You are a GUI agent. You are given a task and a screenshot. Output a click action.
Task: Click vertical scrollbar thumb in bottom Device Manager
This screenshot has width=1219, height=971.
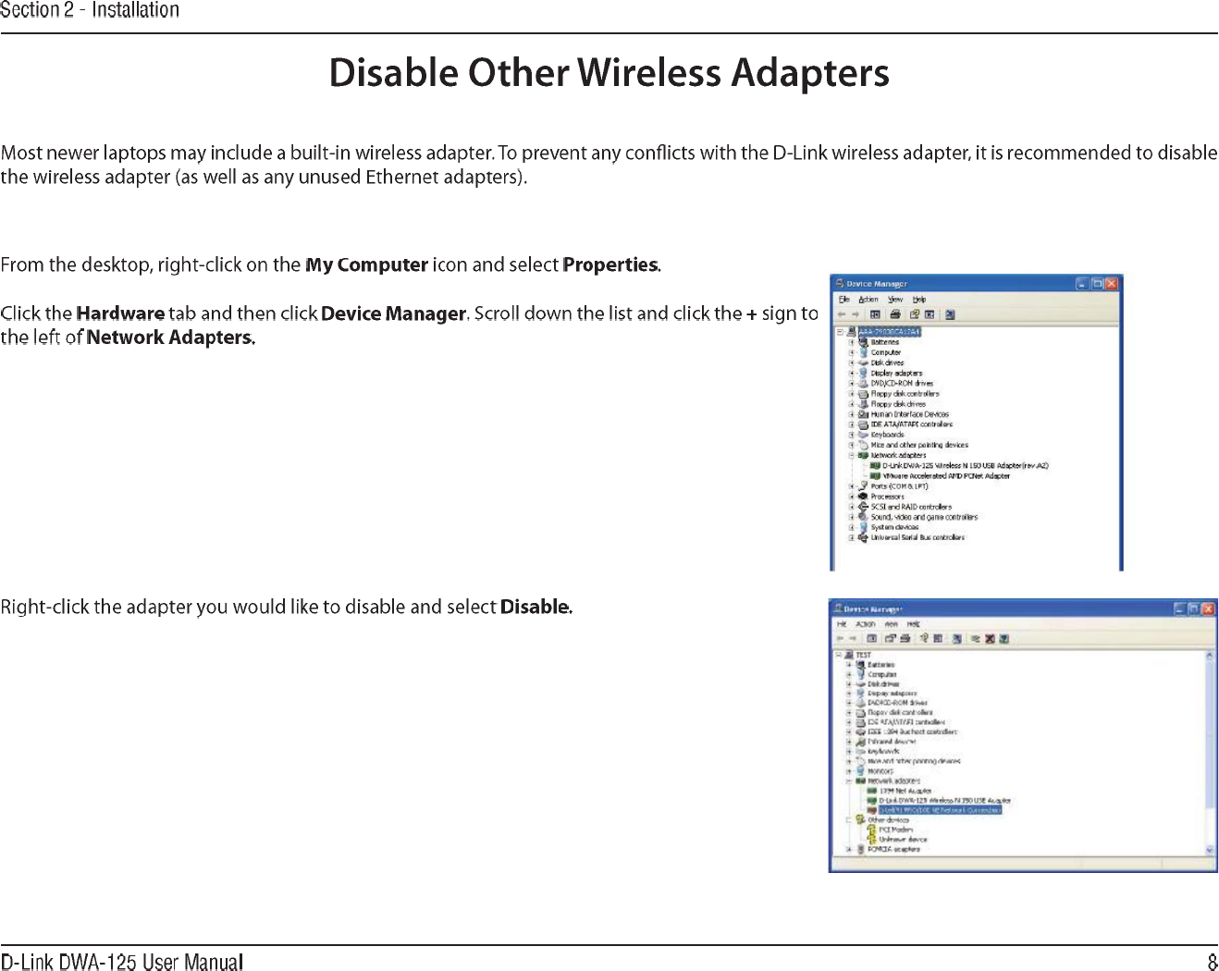pos(1210,735)
